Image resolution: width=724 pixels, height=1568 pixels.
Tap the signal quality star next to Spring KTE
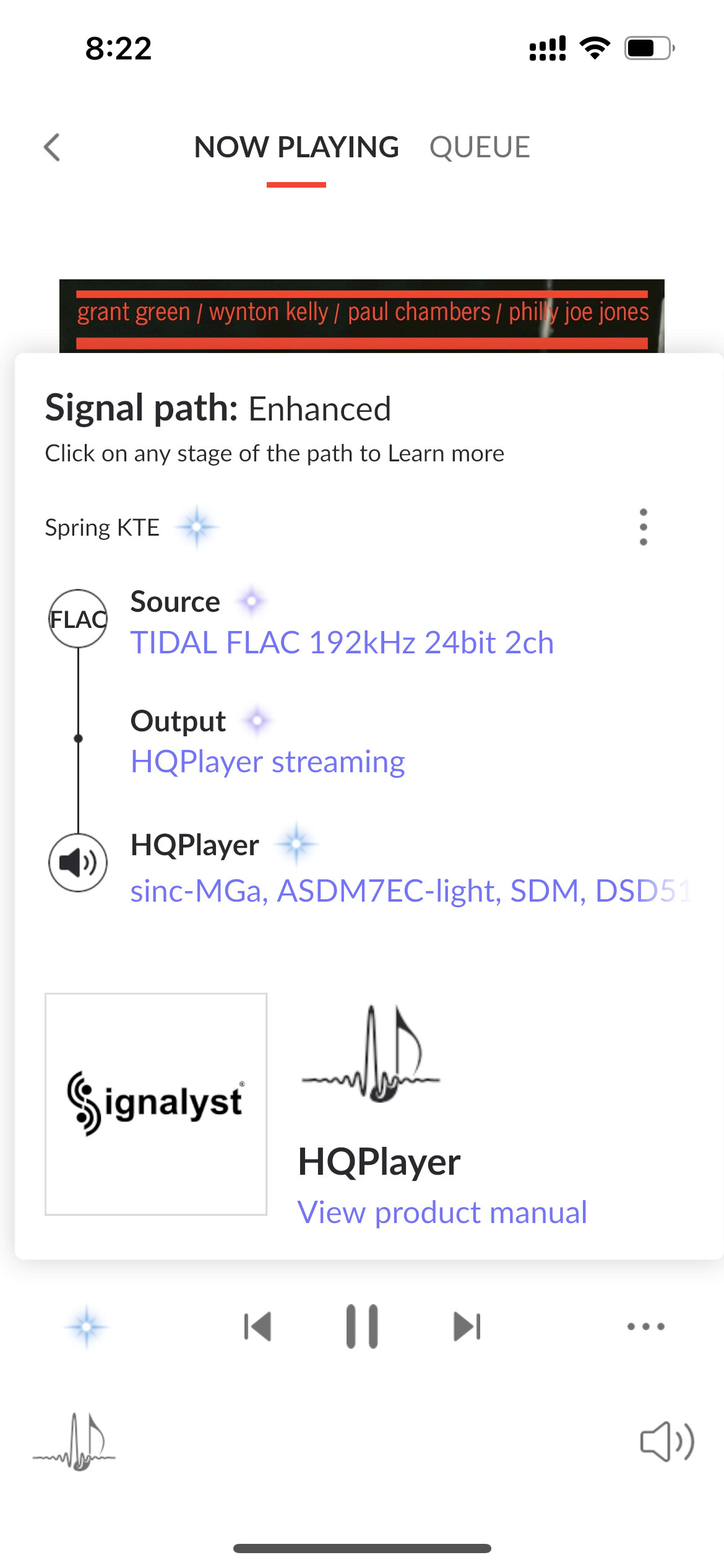coord(197,527)
